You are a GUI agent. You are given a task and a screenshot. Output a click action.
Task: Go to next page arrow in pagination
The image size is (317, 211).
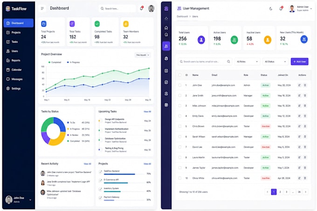tap(305, 192)
